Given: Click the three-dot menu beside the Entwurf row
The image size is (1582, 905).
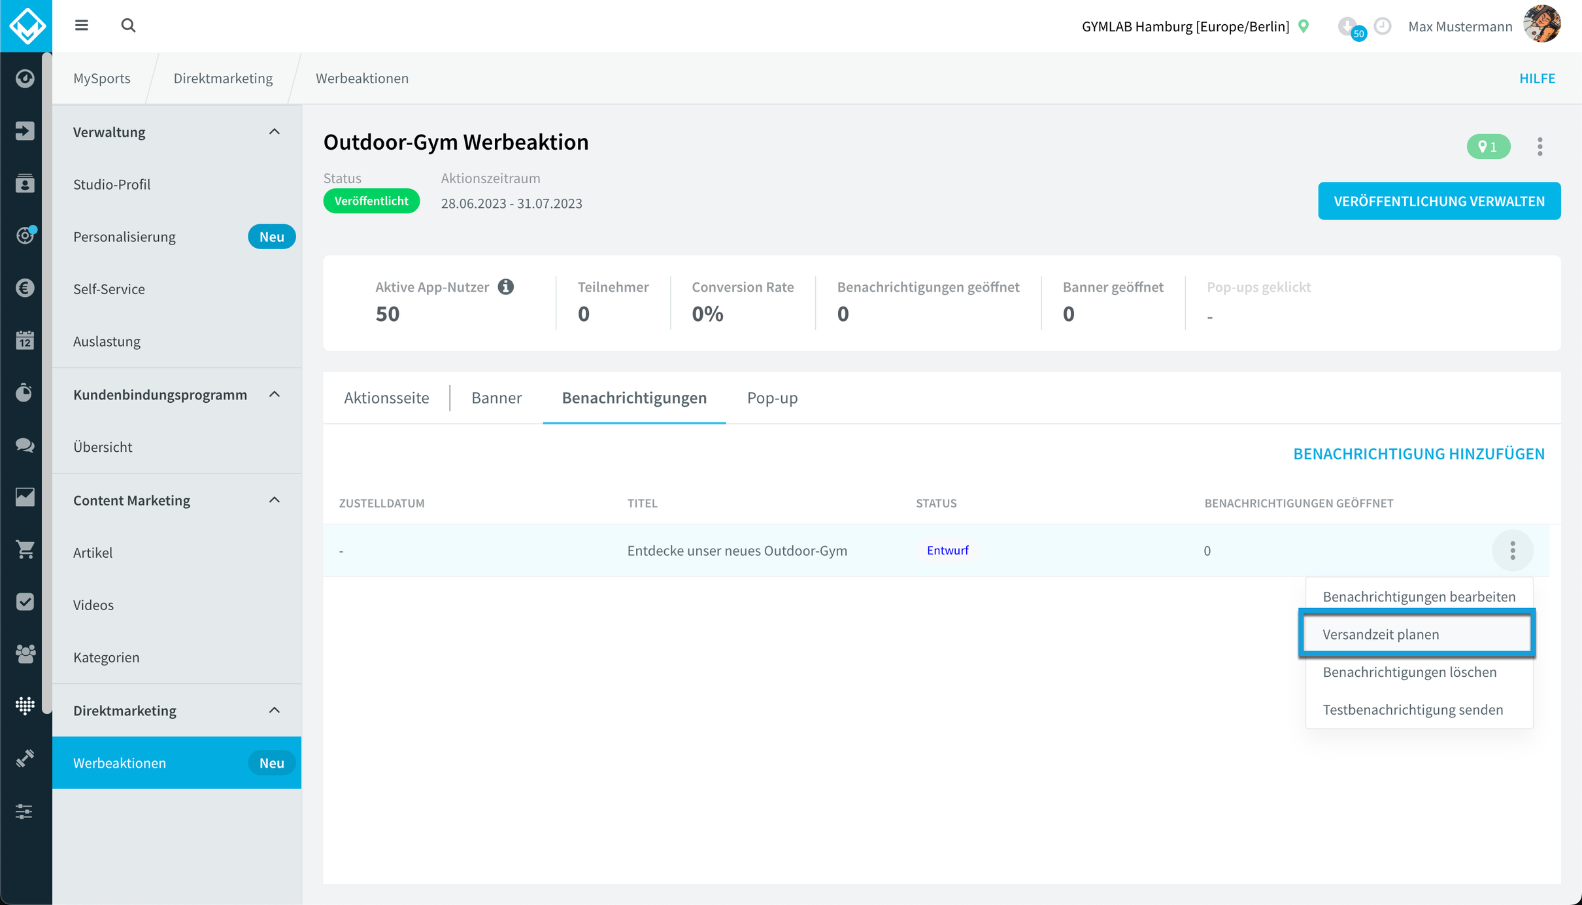Looking at the screenshot, I should [1512, 551].
